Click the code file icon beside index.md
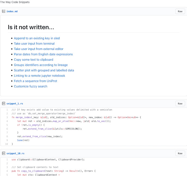The width and height of the screenshot is (187, 176). coord(4,11)
